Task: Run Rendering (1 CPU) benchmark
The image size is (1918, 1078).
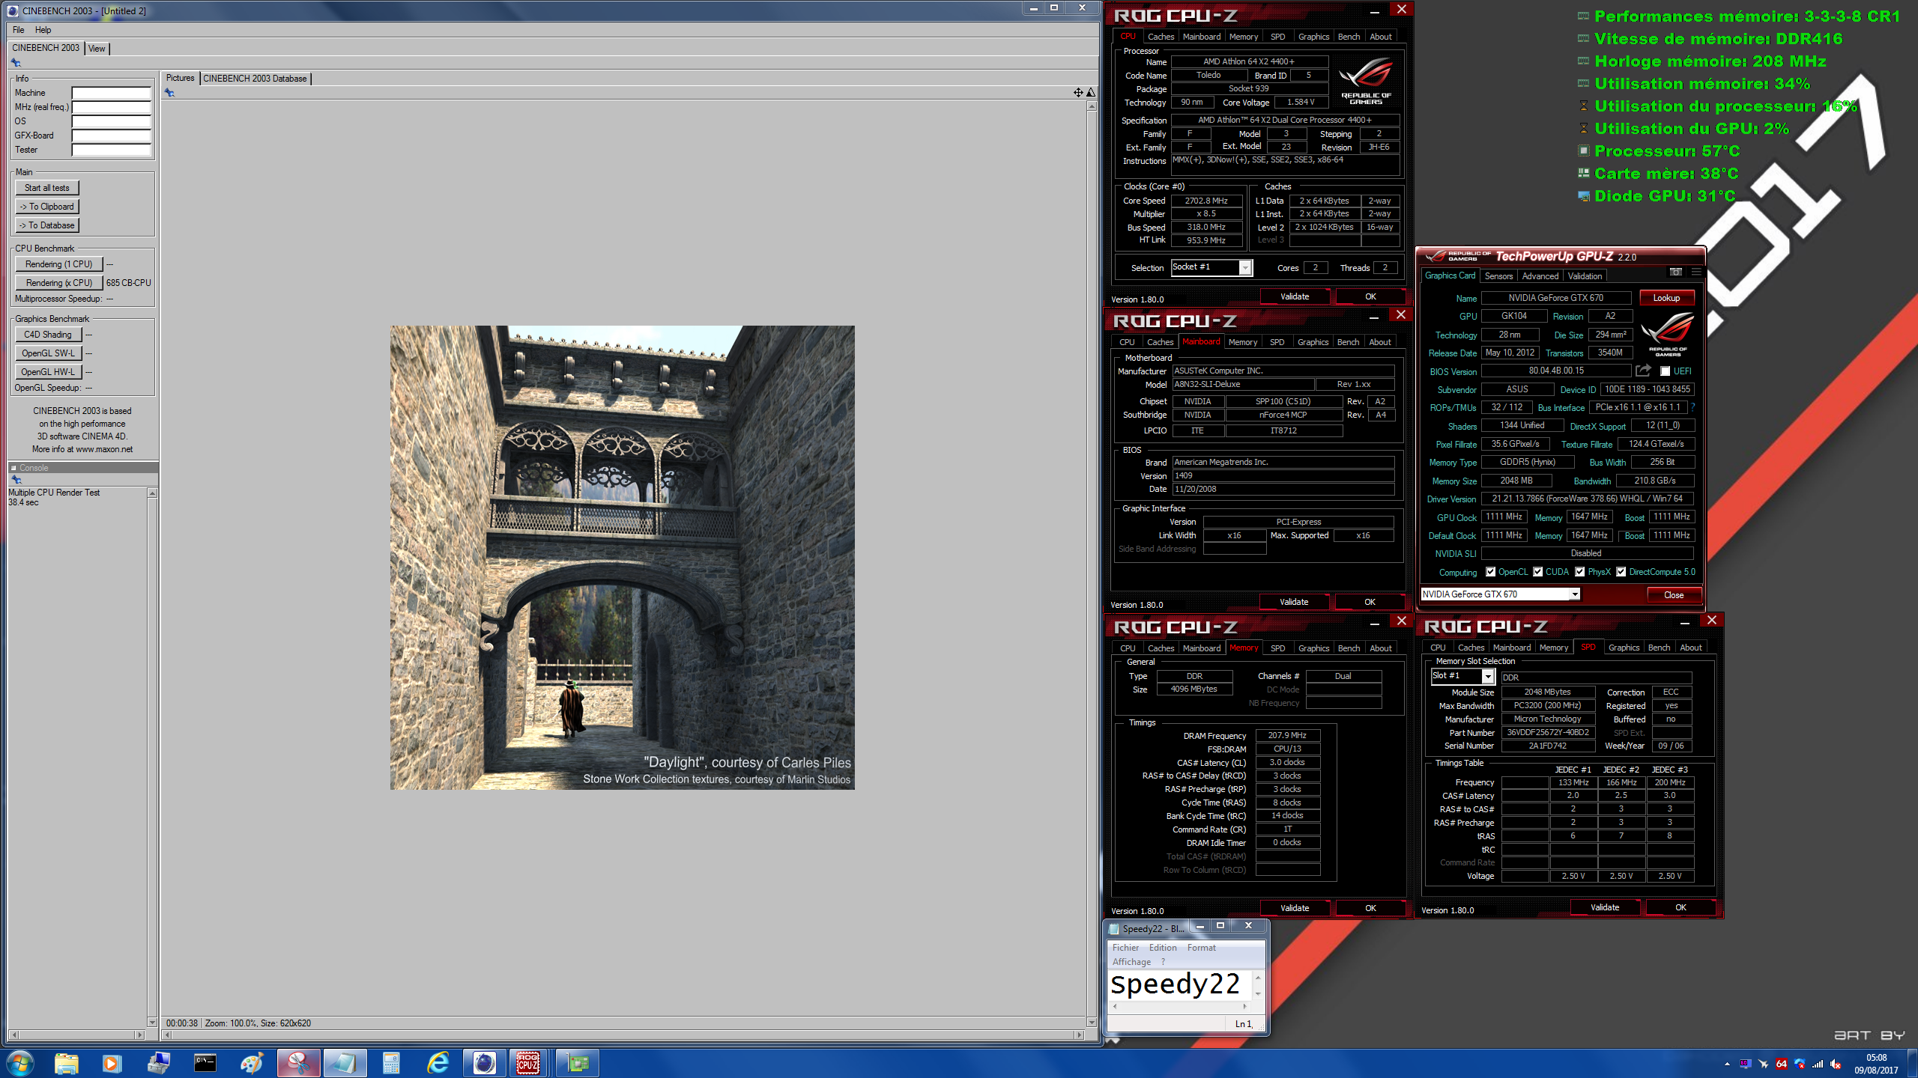Action: pos(58,264)
